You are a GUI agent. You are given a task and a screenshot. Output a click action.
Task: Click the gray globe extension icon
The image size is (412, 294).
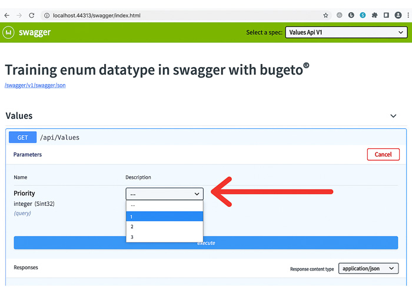[x=339, y=15]
